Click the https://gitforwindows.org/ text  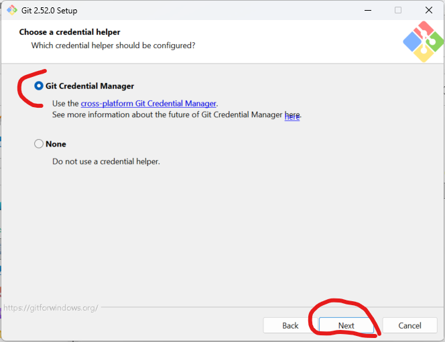click(x=51, y=308)
